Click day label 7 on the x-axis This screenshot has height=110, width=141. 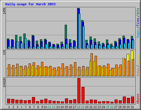34,107
